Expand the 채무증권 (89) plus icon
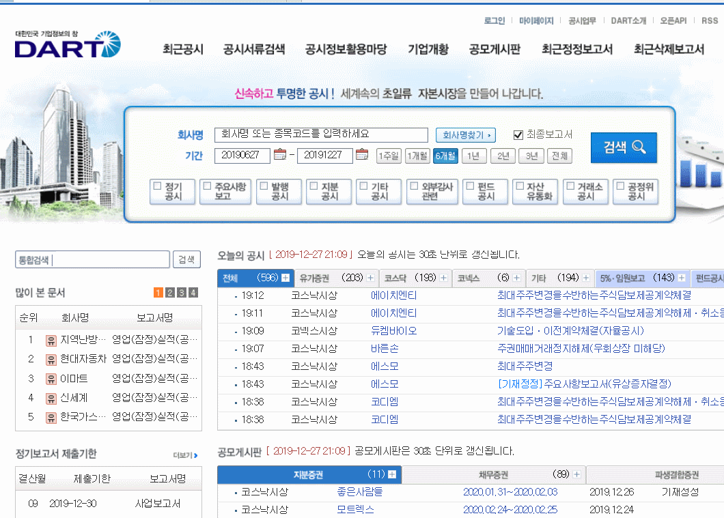The image size is (724, 518). (576, 474)
